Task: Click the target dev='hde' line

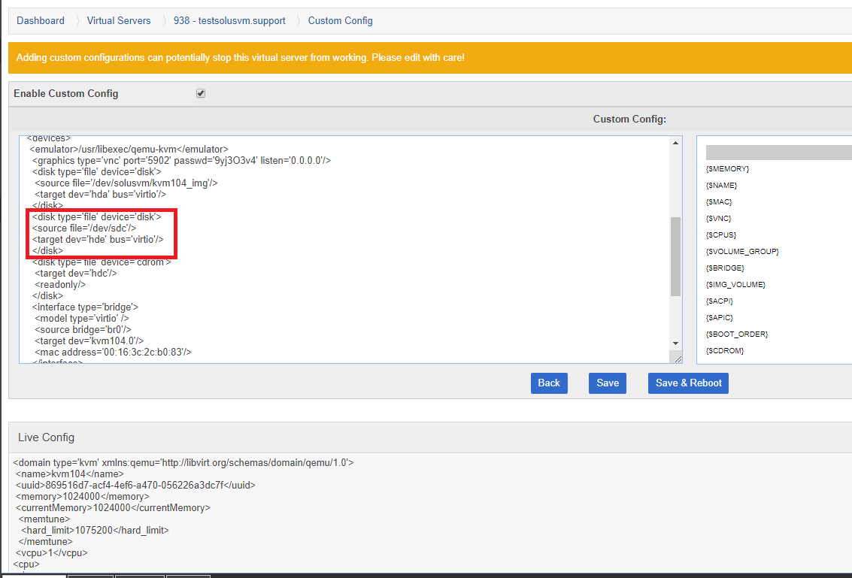Action: tap(97, 240)
